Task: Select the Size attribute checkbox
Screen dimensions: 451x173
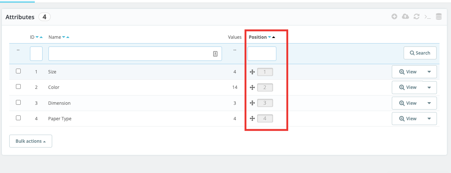Action: (x=18, y=71)
